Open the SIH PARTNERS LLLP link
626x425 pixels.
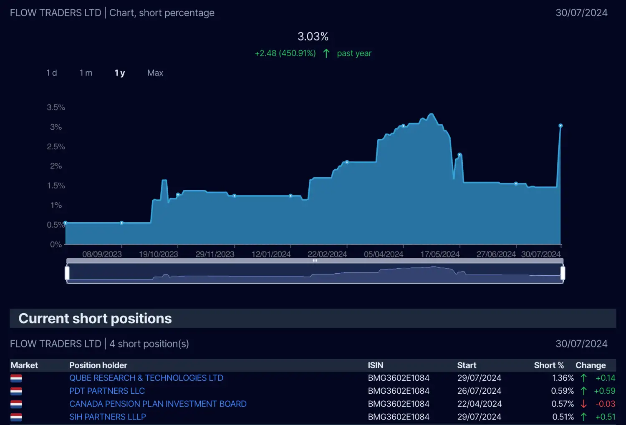(x=108, y=417)
